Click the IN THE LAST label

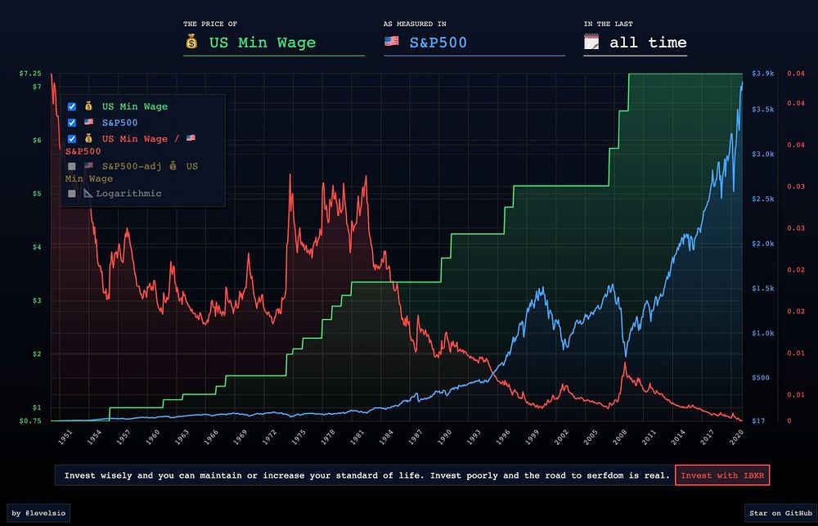609,24
